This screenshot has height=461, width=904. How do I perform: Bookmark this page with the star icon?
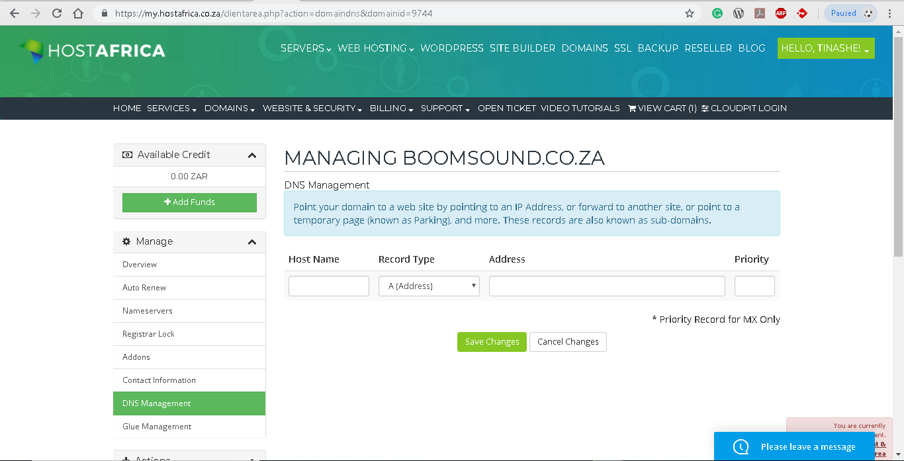coord(690,13)
